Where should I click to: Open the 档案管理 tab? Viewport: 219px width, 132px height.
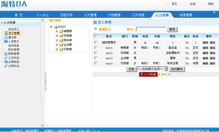pyautogui.click(x=186, y=15)
